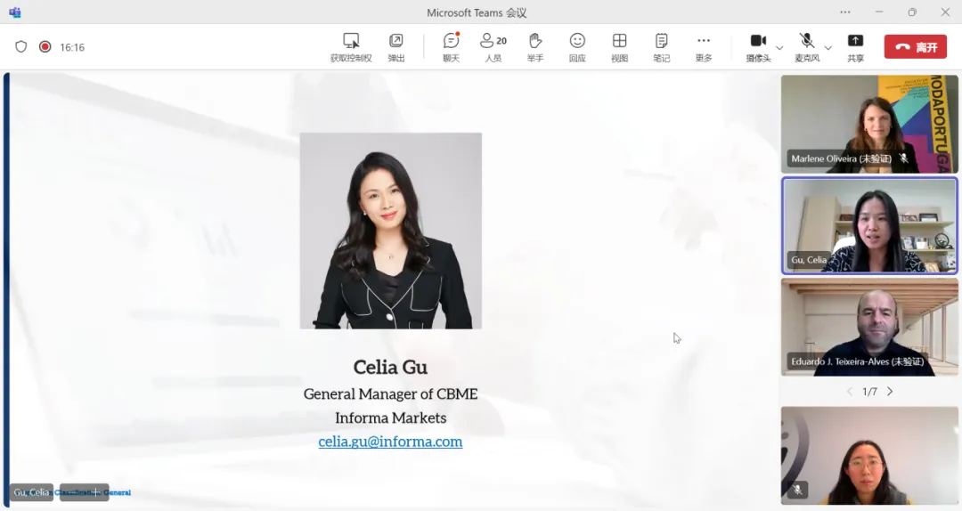The height and width of the screenshot is (511, 962).
Task: Open the title bar ellipsis menu
Action: (x=845, y=12)
